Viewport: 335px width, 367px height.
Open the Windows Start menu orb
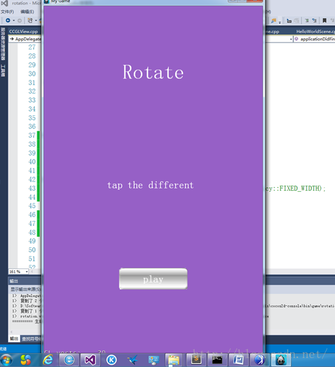tap(6, 360)
